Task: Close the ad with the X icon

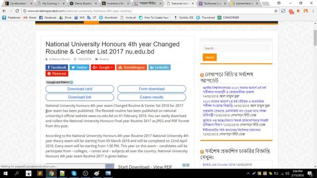Action: tap(188, 165)
